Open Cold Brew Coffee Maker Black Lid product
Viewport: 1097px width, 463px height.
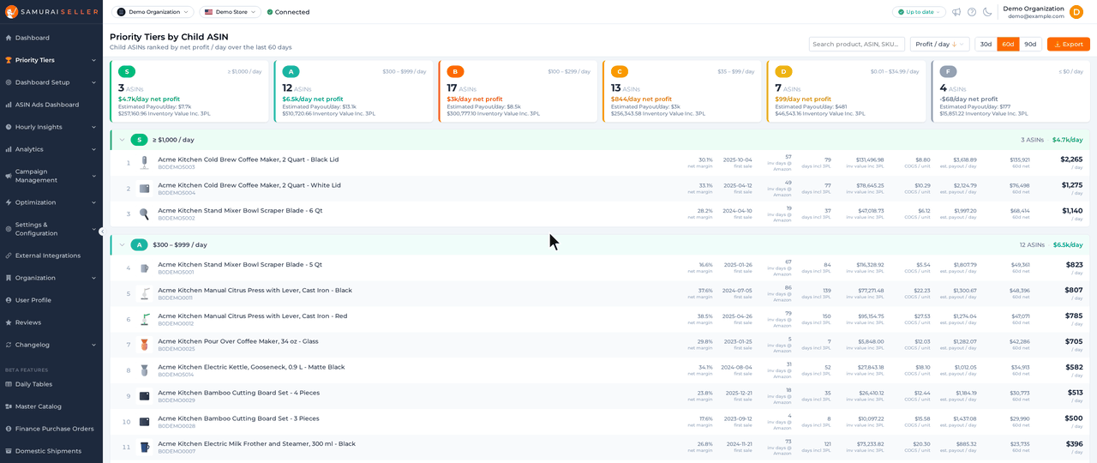pos(248,159)
